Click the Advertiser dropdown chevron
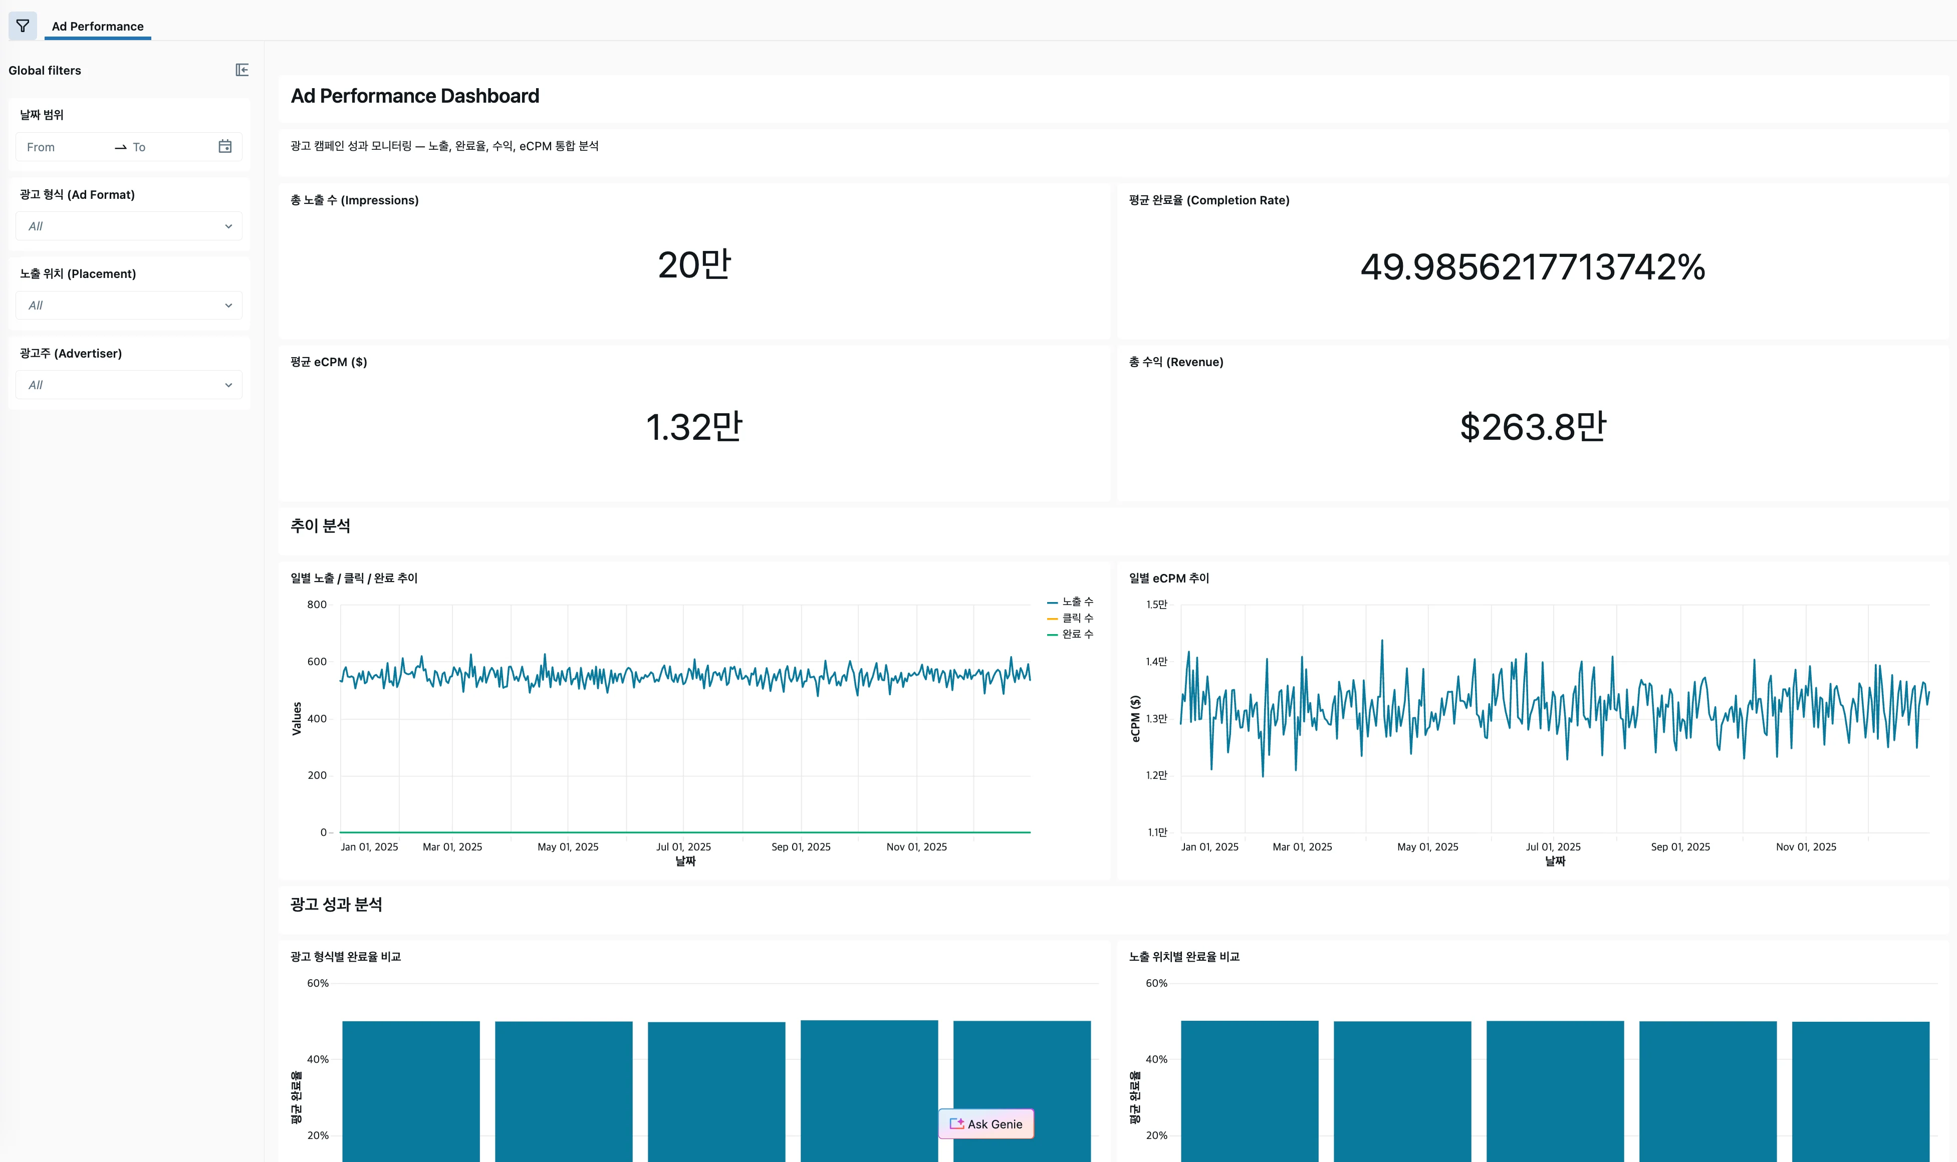Screen dimensions: 1957x1162 coord(228,385)
